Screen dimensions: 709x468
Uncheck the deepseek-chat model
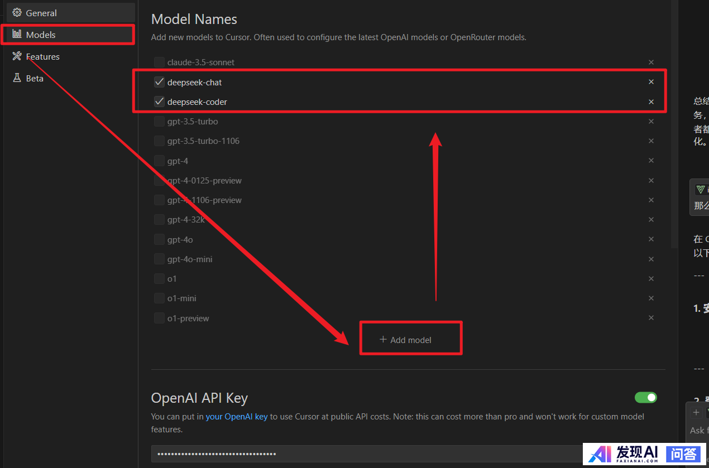[159, 82]
